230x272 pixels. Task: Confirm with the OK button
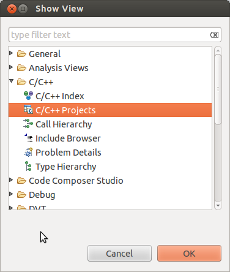pyautogui.click(x=189, y=254)
